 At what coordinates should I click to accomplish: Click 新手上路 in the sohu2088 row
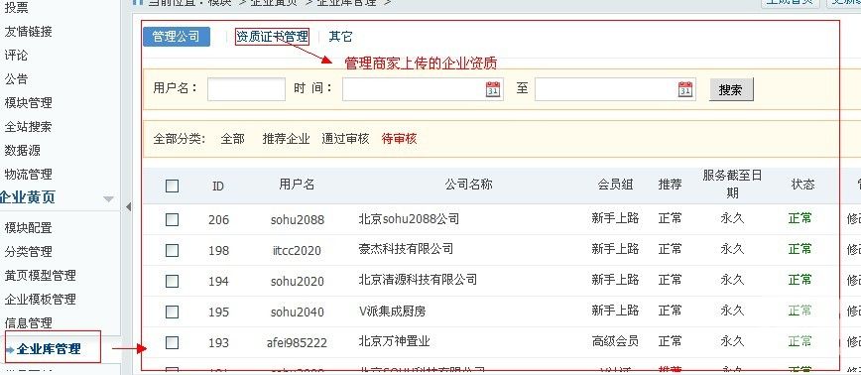[616, 218]
